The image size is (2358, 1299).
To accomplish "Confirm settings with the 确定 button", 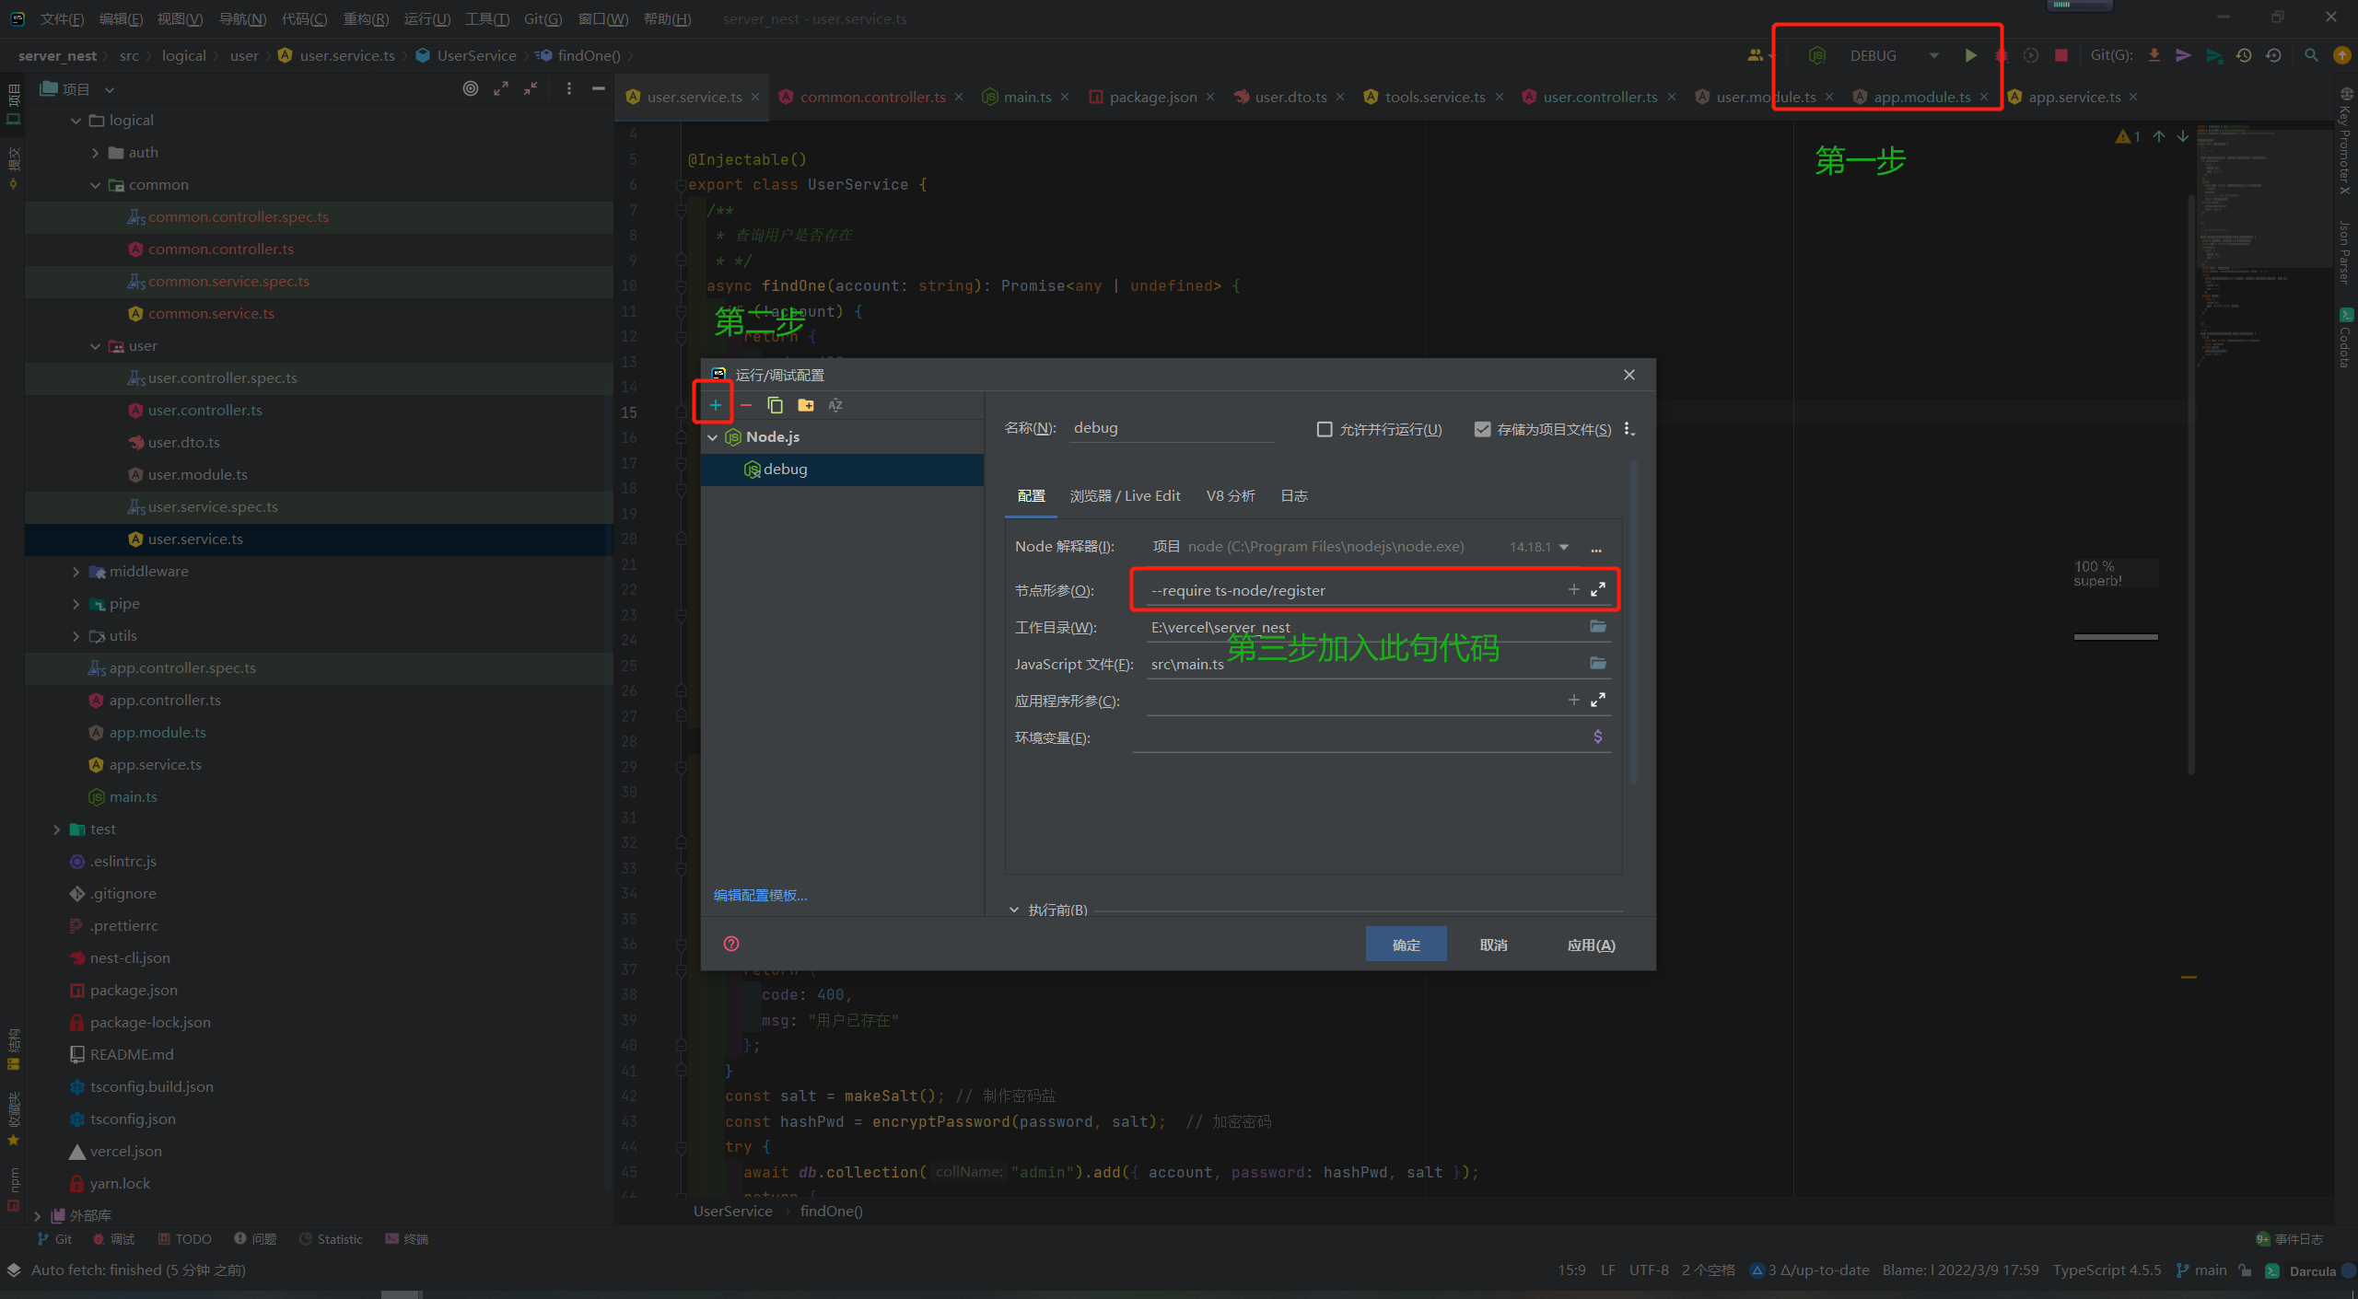I will [x=1406, y=944].
